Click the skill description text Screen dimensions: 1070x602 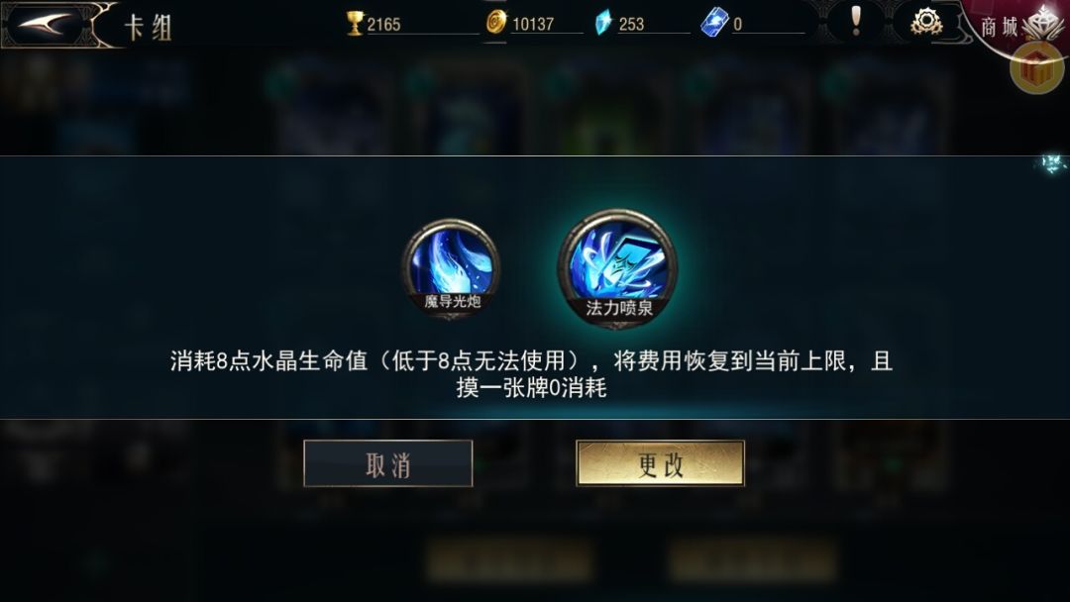[532, 373]
